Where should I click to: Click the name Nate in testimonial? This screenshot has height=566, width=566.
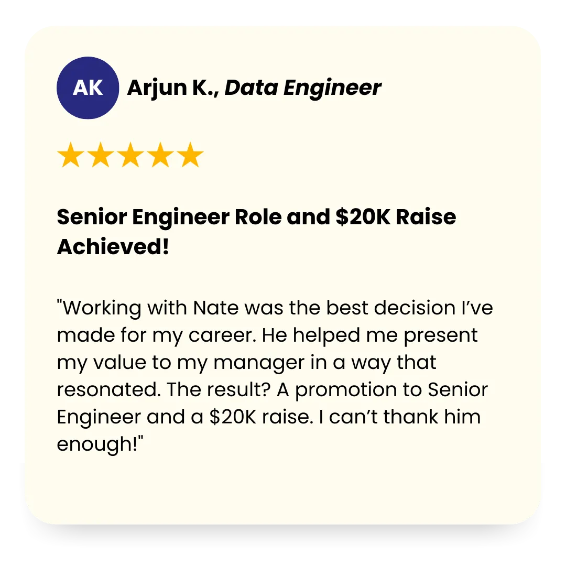pyautogui.click(x=216, y=308)
